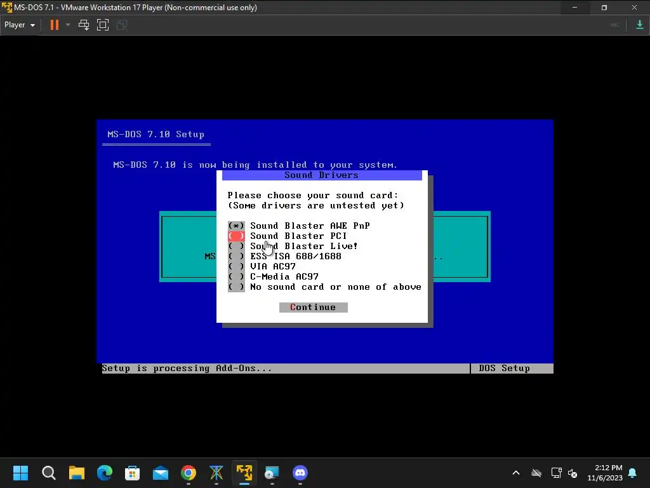Pause the virtual machine
650x488 pixels.
pos(55,25)
